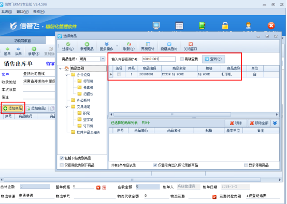Click the 隐藏类别树 toolbar icon
Screen dimensions: 287x204
point(169,44)
